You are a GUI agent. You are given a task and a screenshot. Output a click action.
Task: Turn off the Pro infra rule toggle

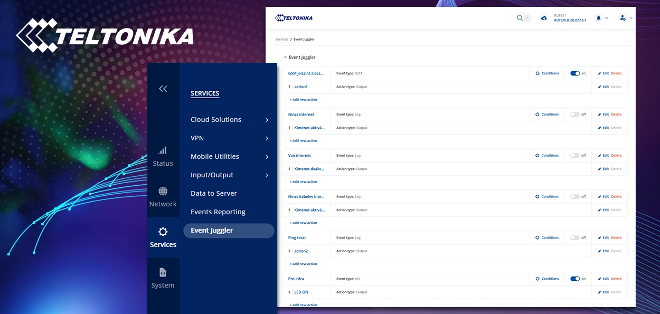click(x=575, y=279)
